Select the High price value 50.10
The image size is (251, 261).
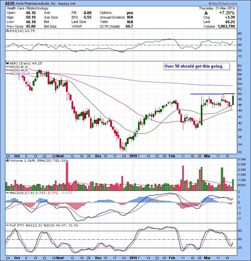(31, 17)
